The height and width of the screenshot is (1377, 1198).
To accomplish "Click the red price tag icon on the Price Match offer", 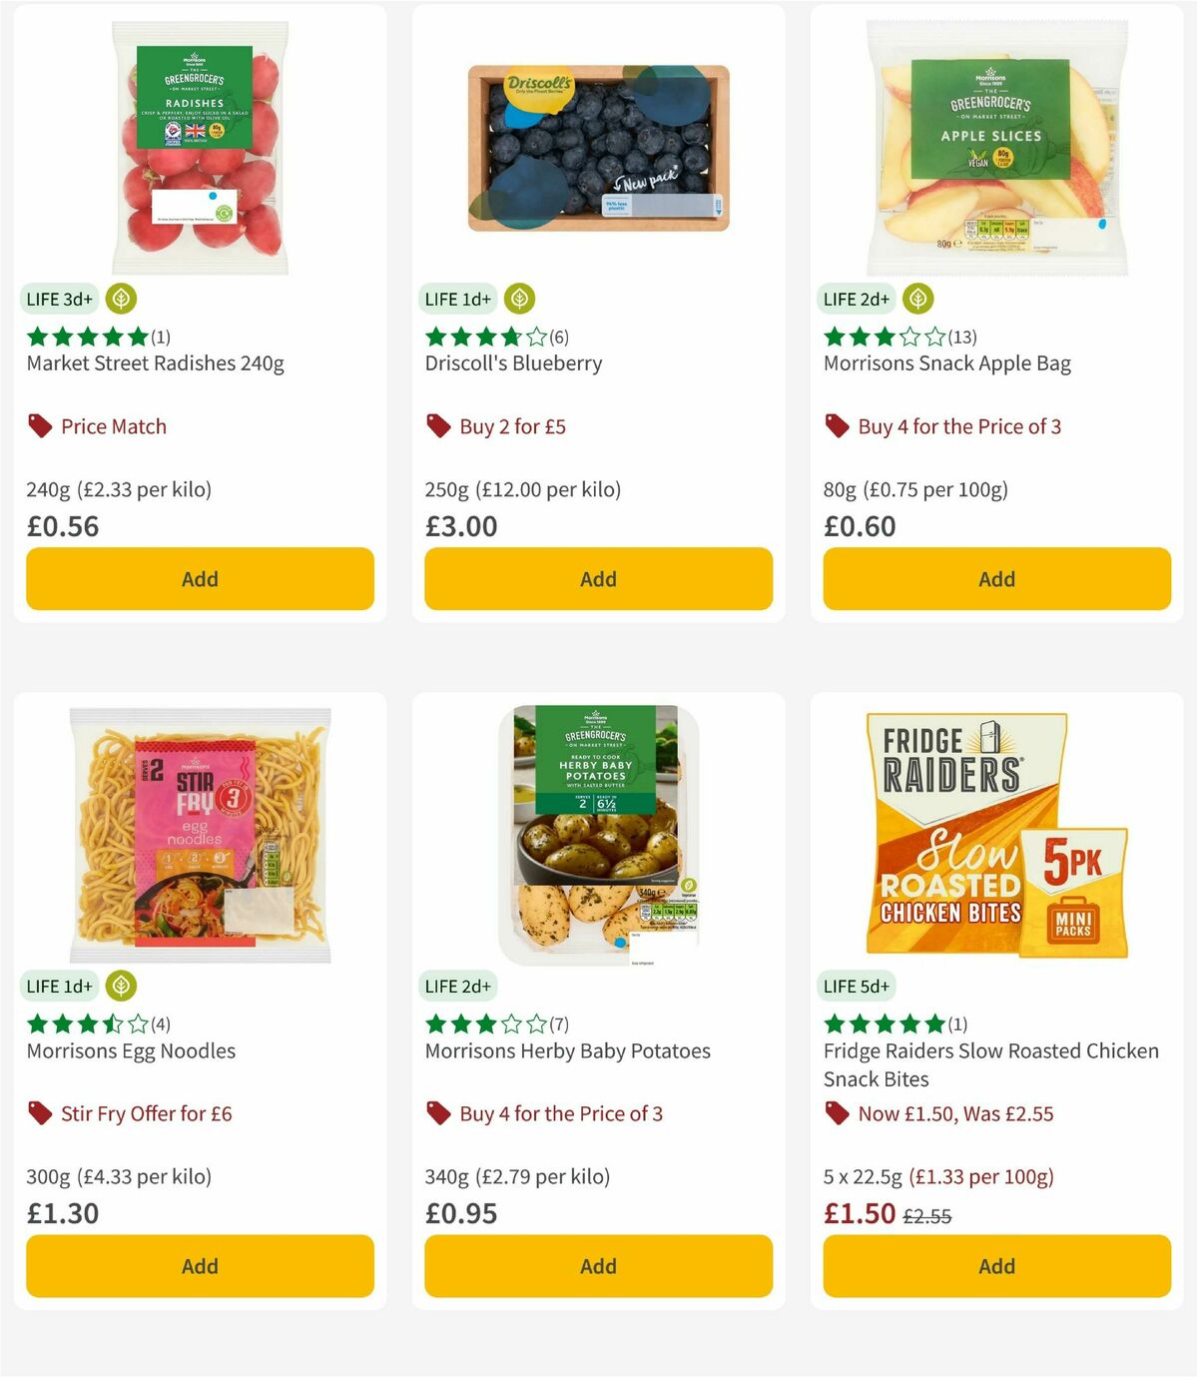I will pos(40,426).
